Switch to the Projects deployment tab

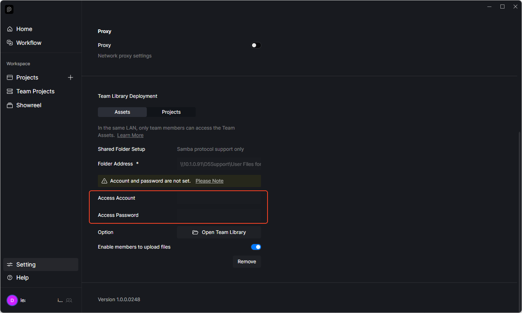click(x=171, y=112)
